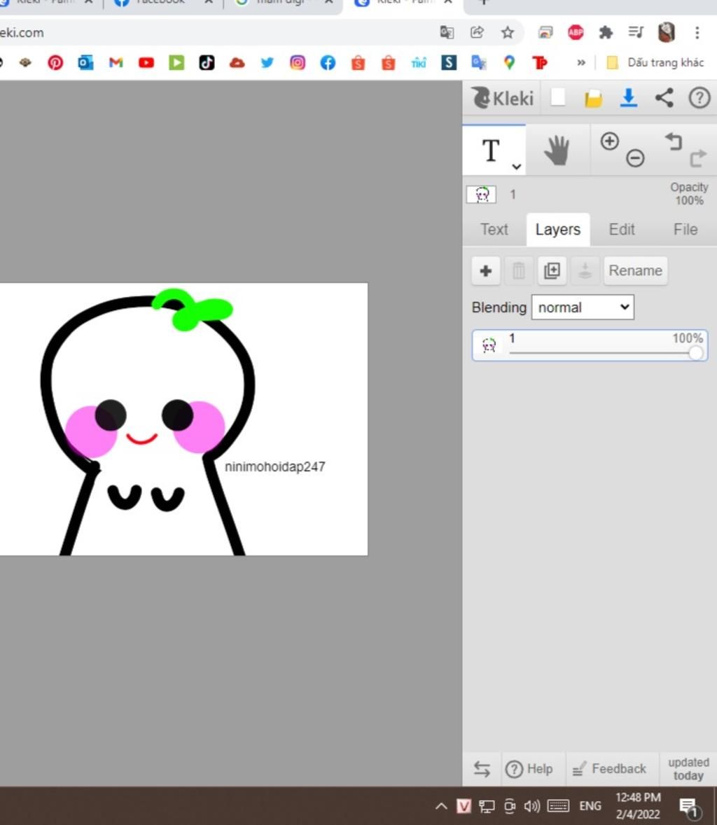
Task: Open the network status tray icon
Action: coord(487,806)
